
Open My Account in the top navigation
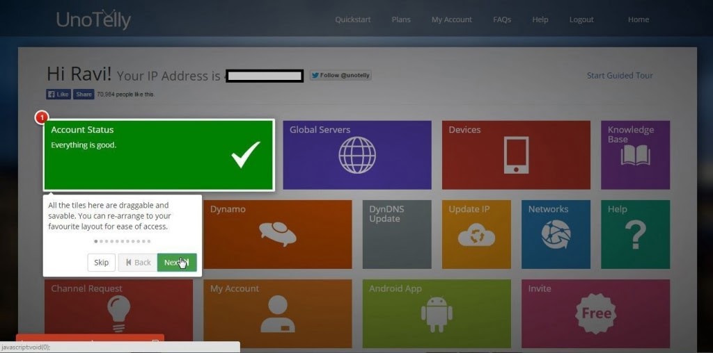451,19
